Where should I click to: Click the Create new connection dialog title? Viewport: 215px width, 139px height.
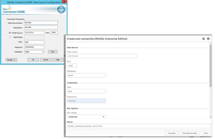(97, 39)
